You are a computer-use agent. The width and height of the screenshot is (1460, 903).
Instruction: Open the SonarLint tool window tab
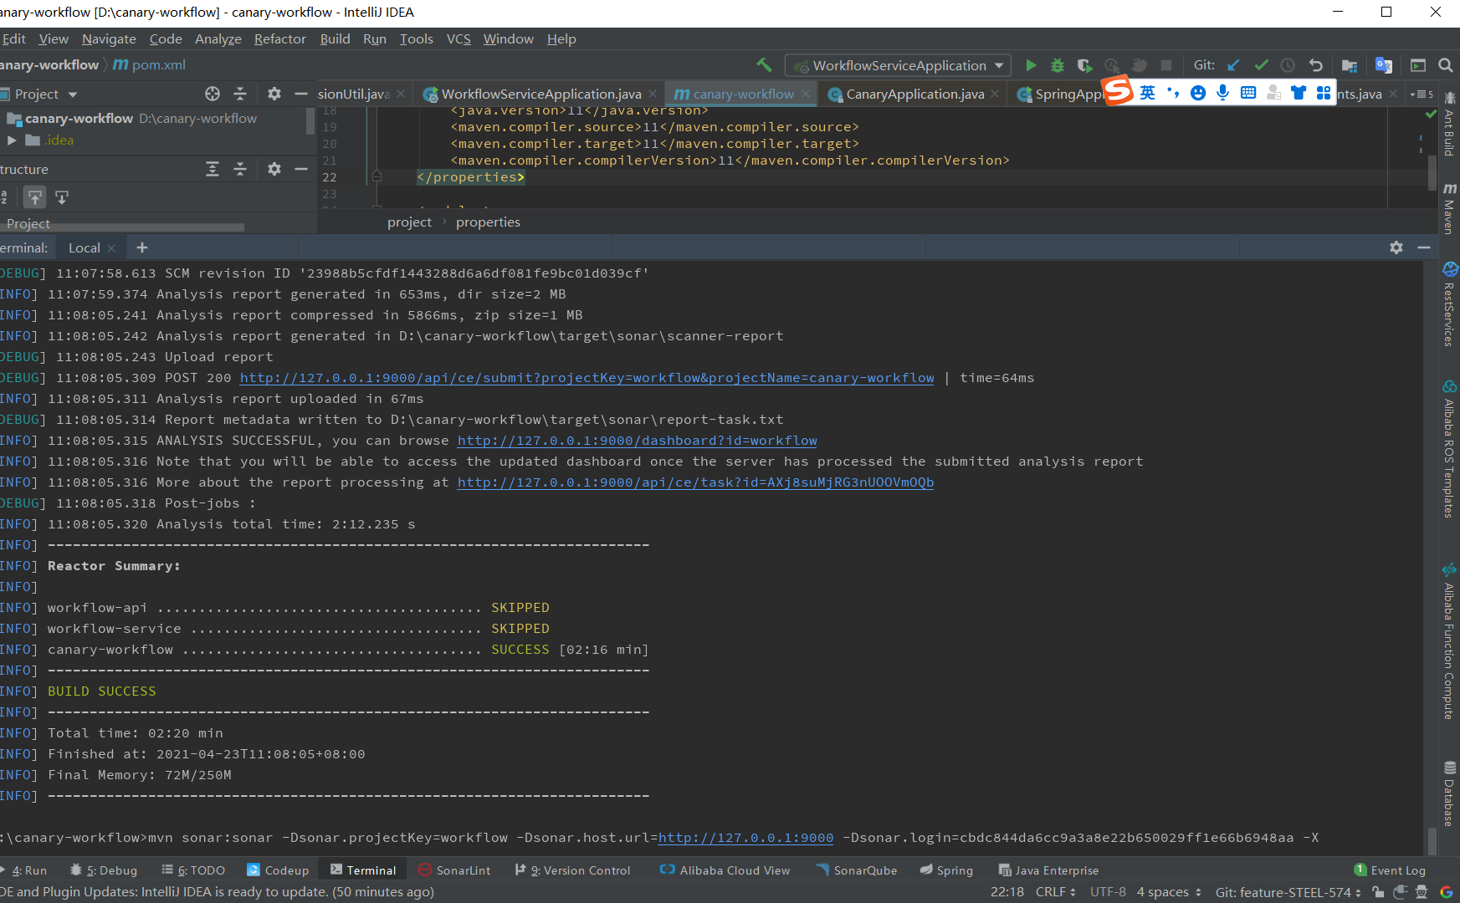pyautogui.click(x=454, y=870)
